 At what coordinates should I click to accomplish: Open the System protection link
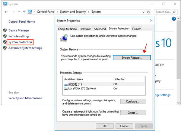coord(20,42)
